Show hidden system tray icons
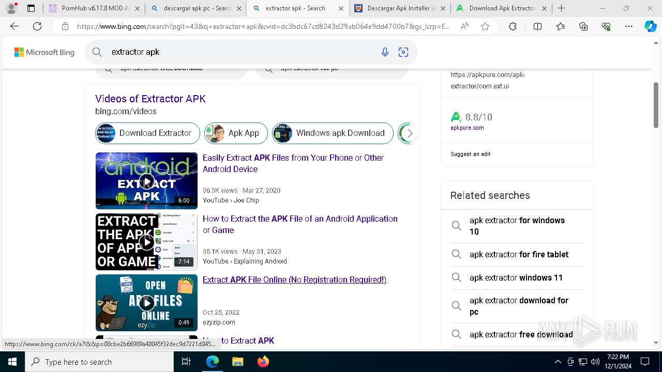Screen dimensions: 662x372 click(x=558, y=362)
